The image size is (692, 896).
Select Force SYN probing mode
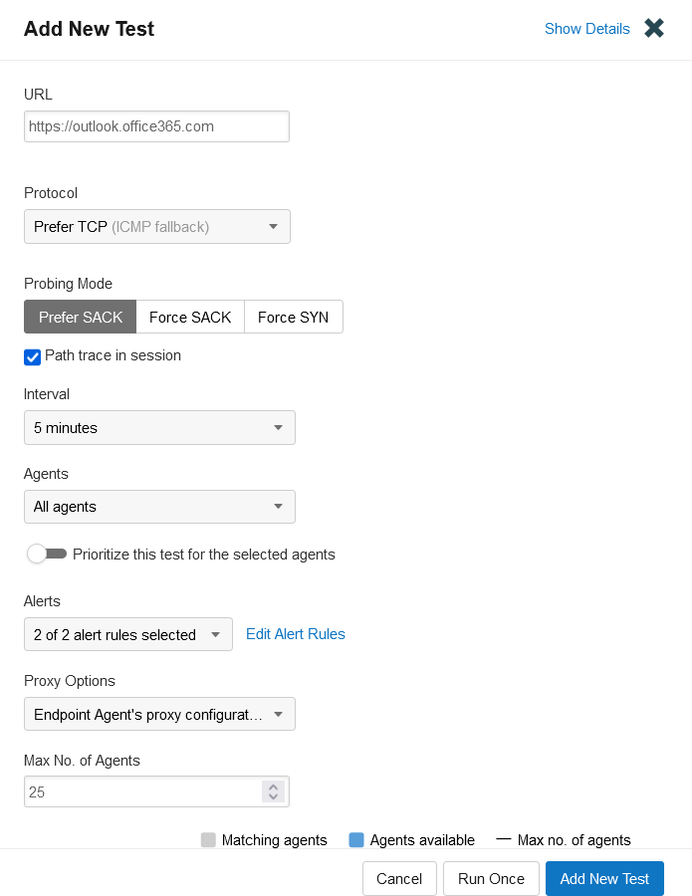(x=293, y=317)
